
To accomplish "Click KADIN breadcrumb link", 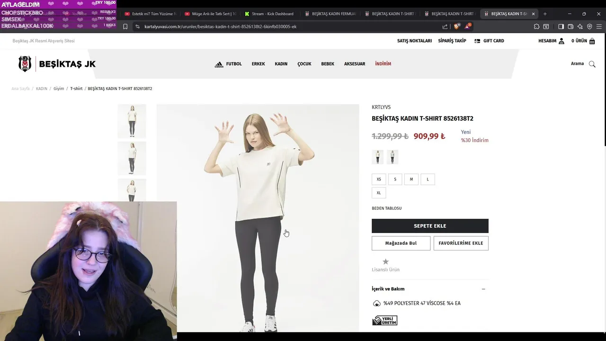I will coord(42,89).
